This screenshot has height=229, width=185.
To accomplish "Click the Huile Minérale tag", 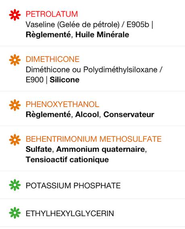I will [x=102, y=35].
